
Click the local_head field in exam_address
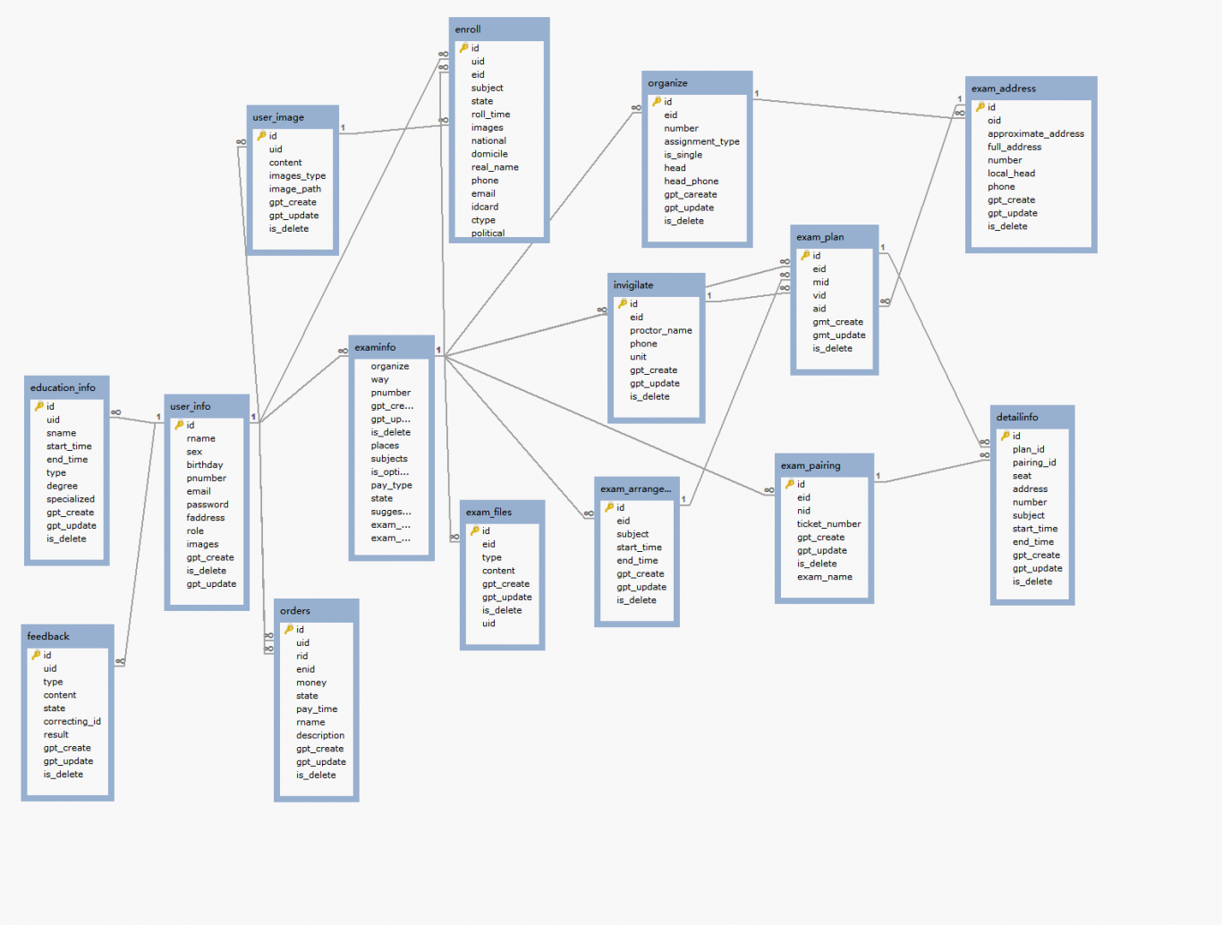pos(1011,174)
